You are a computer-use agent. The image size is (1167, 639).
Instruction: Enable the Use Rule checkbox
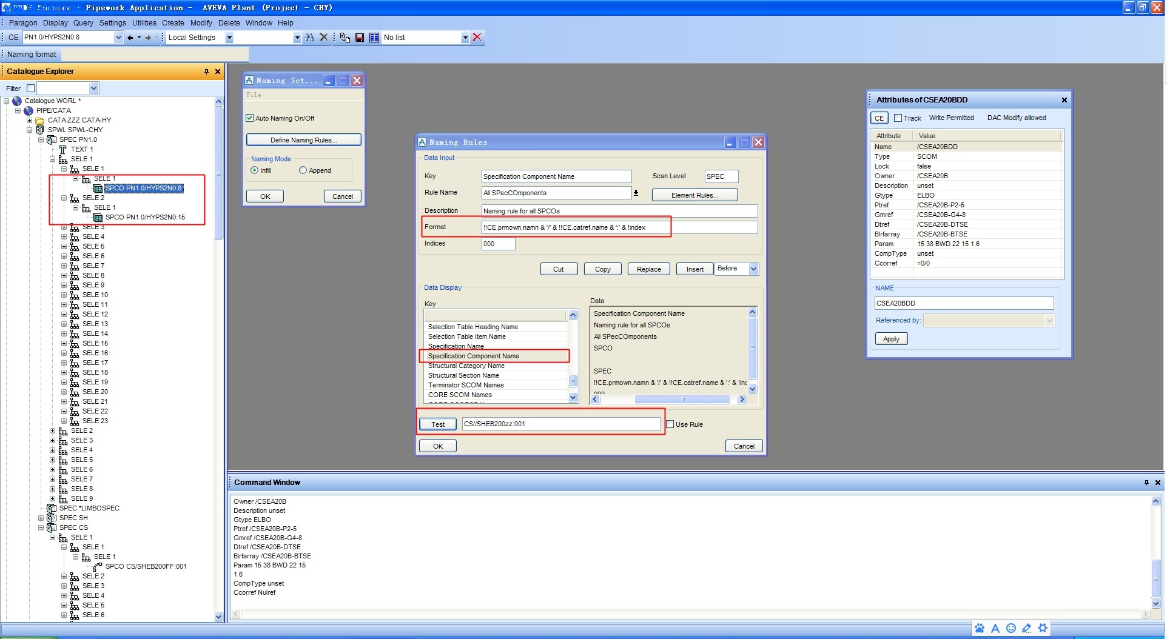click(670, 424)
